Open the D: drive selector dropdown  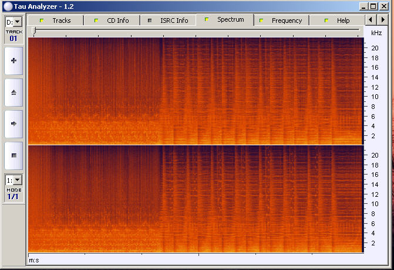pyautogui.click(x=13, y=22)
